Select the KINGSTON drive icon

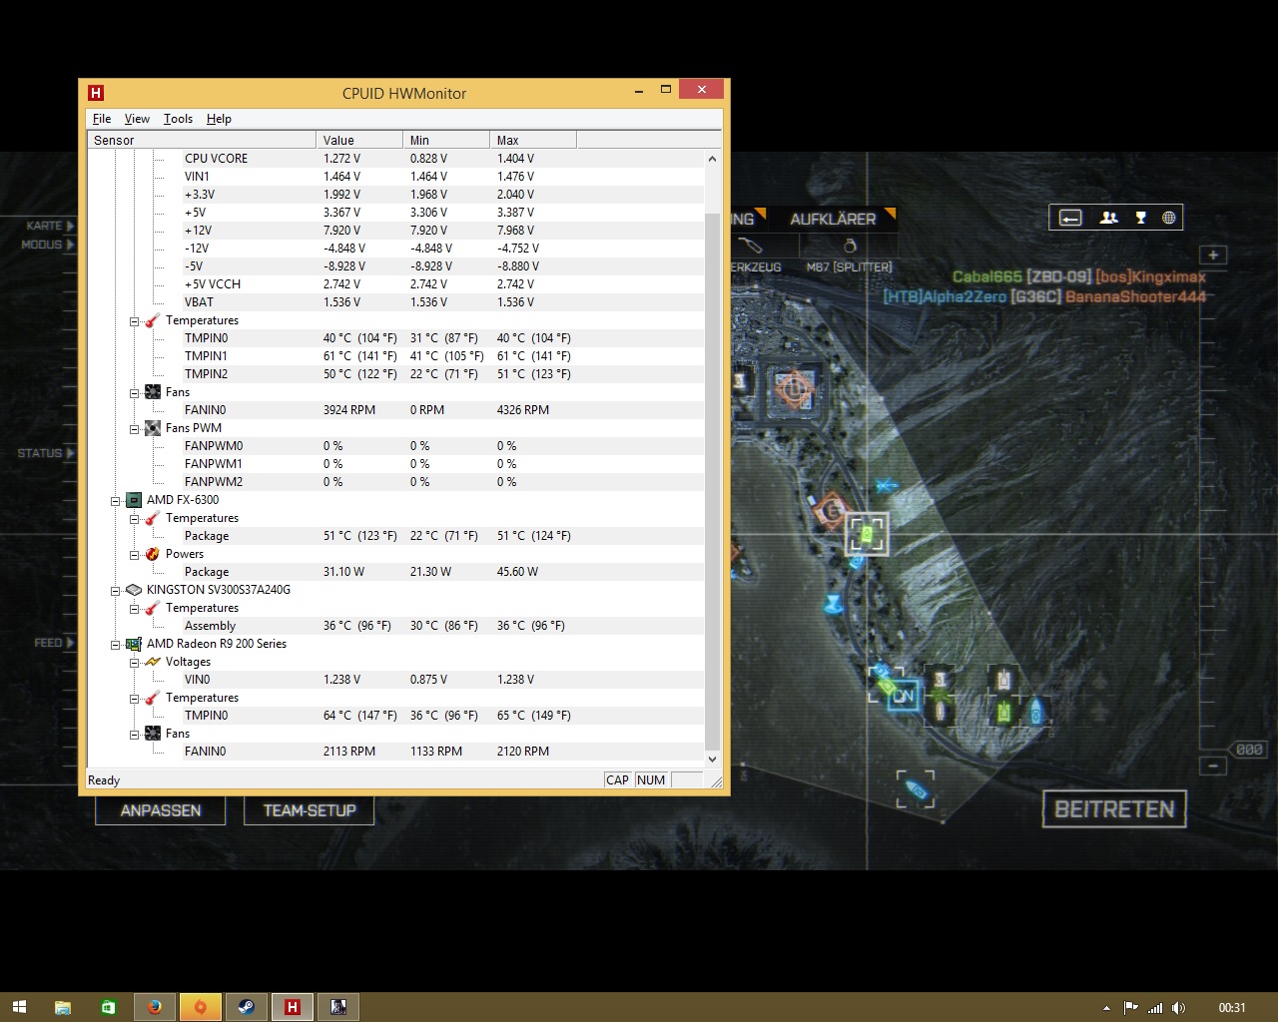(134, 590)
